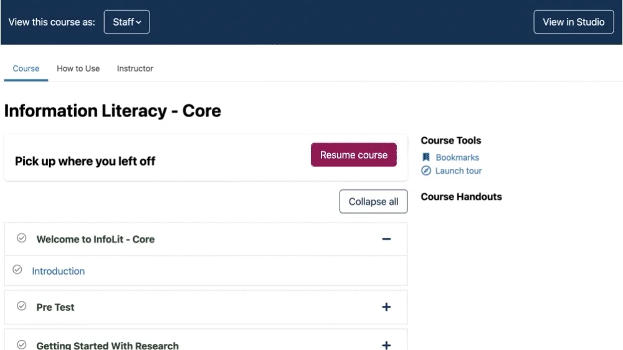
Task: Open the Launch tour link text
Action: click(459, 171)
